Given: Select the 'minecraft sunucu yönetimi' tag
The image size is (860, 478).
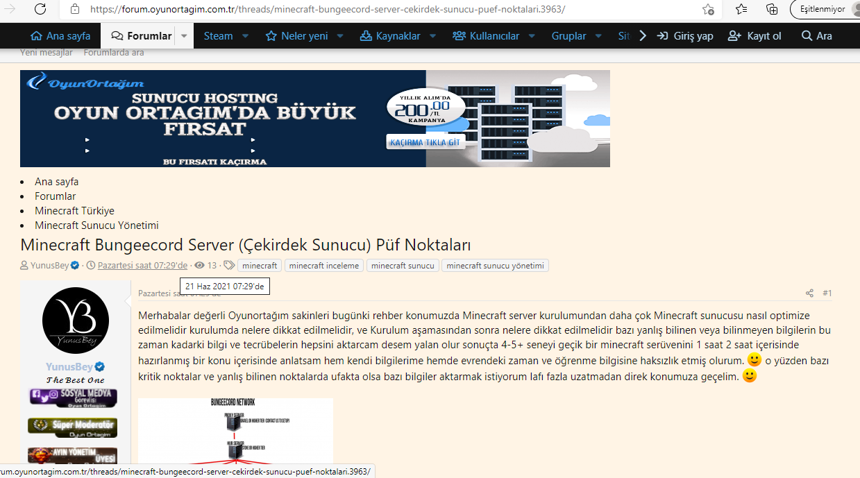Looking at the screenshot, I should [x=495, y=266].
